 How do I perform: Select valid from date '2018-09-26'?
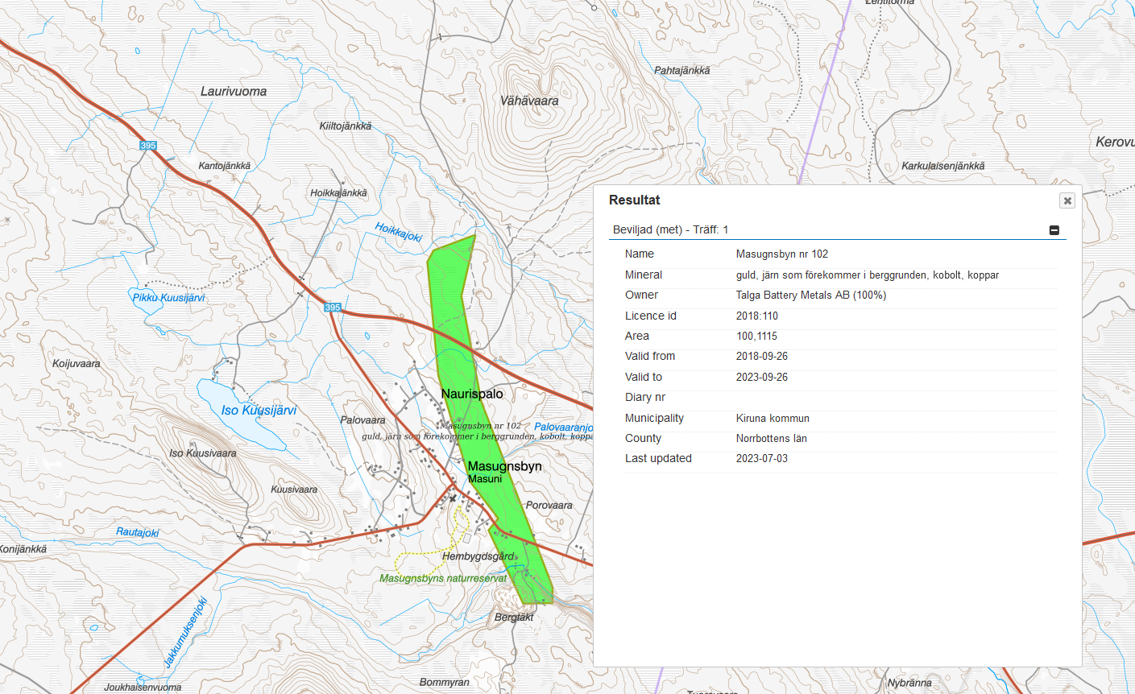(x=762, y=356)
